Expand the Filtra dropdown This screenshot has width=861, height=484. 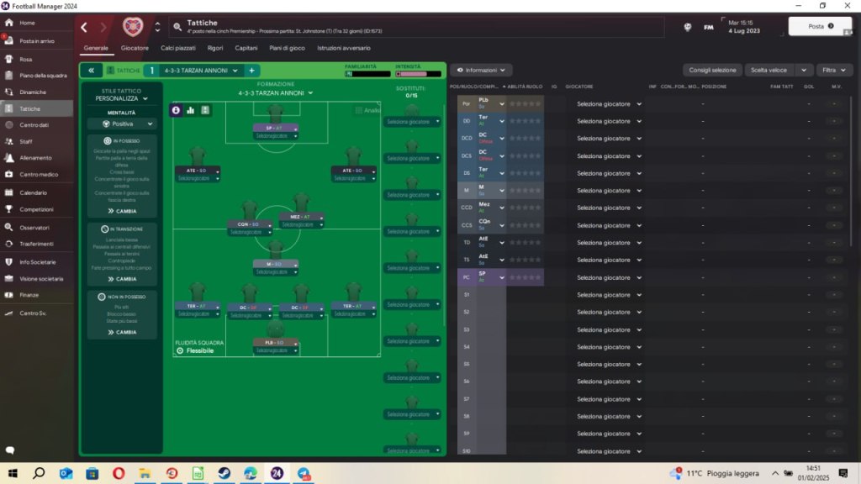pyautogui.click(x=833, y=71)
